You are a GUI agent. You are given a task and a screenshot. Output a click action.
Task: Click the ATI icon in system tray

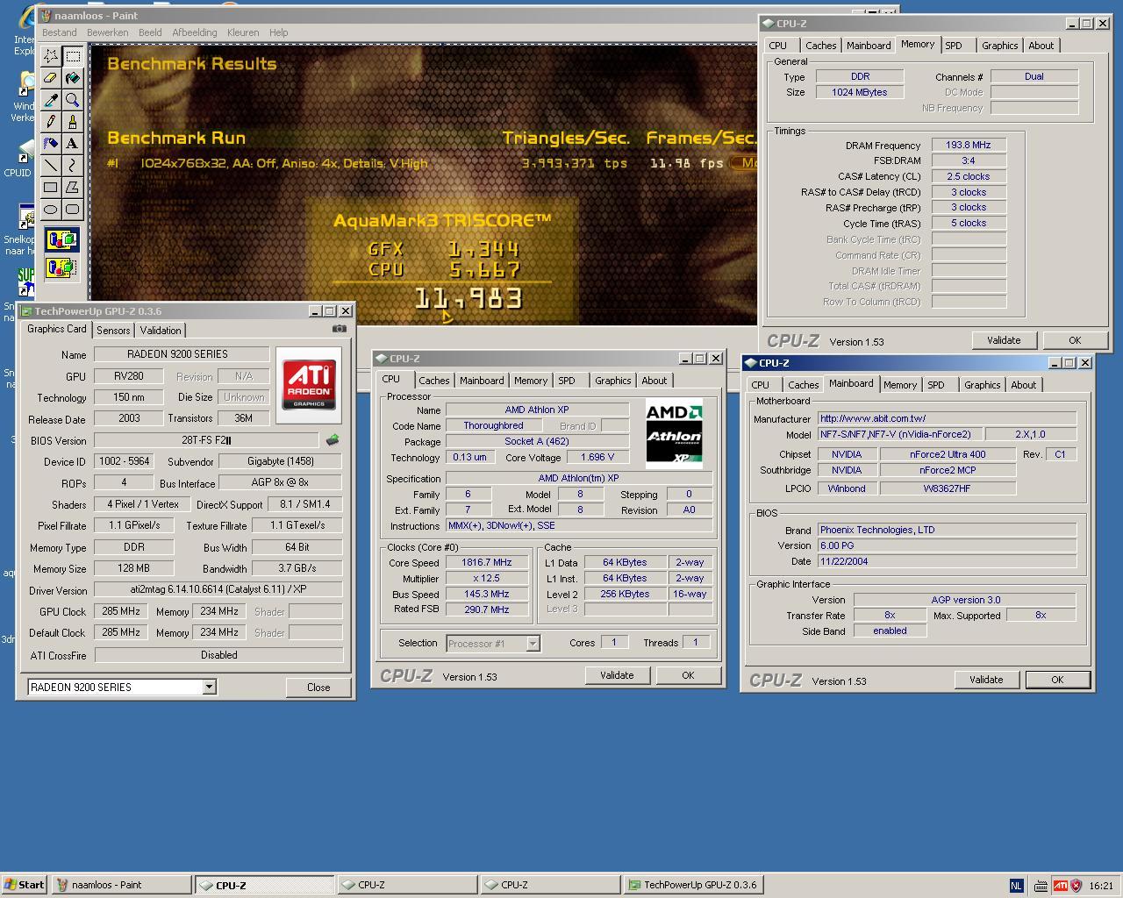(x=1060, y=886)
